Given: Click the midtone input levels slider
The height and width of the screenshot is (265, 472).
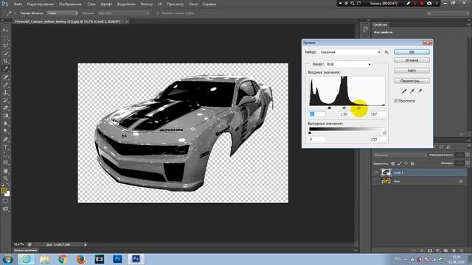Looking at the screenshot, I should (344, 107).
